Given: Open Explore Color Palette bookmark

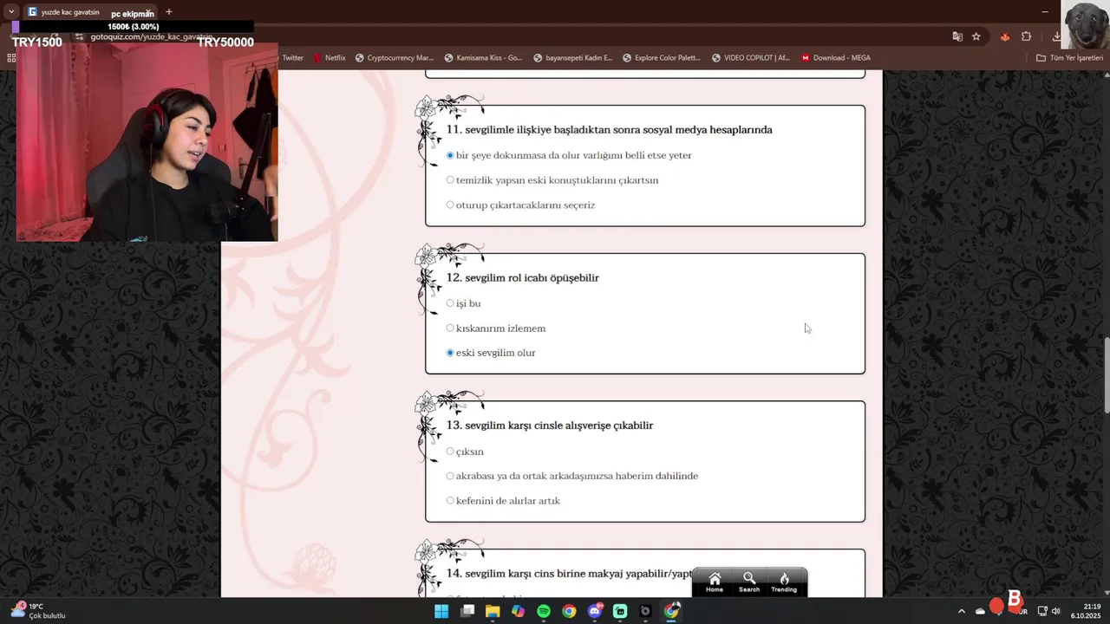Looking at the screenshot, I should 661,58.
